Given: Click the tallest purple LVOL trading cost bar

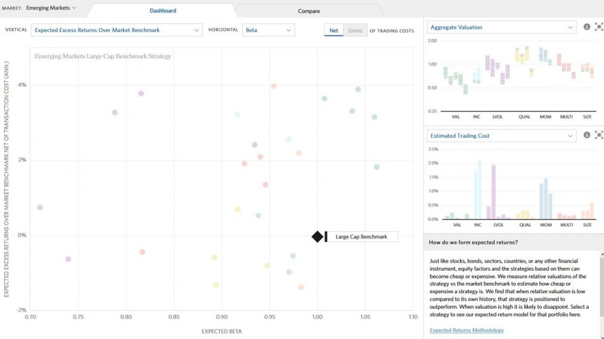Looking at the screenshot, I should tap(493, 192).
